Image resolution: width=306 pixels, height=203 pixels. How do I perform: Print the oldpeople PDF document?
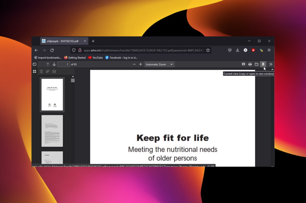click(x=250, y=64)
